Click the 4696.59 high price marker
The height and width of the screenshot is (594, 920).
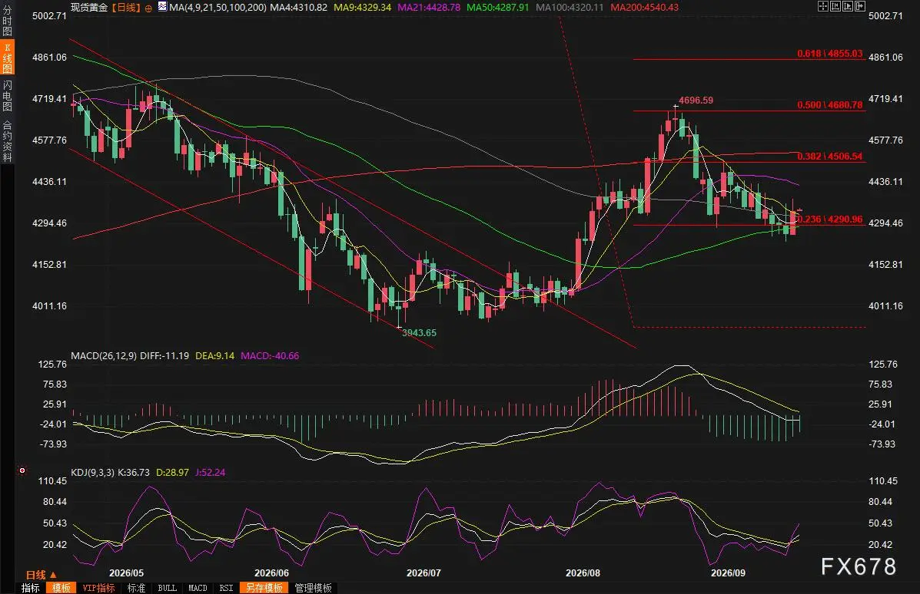(696, 101)
